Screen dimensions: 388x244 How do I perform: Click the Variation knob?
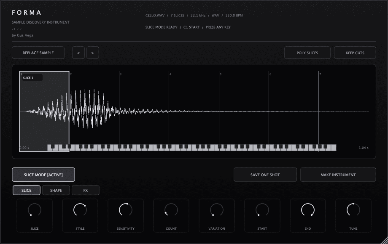[x=216, y=210]
